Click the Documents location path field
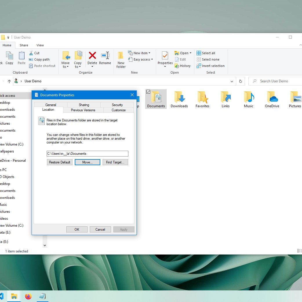Viewport: 302px width, 302px height. tap(87, 154)
